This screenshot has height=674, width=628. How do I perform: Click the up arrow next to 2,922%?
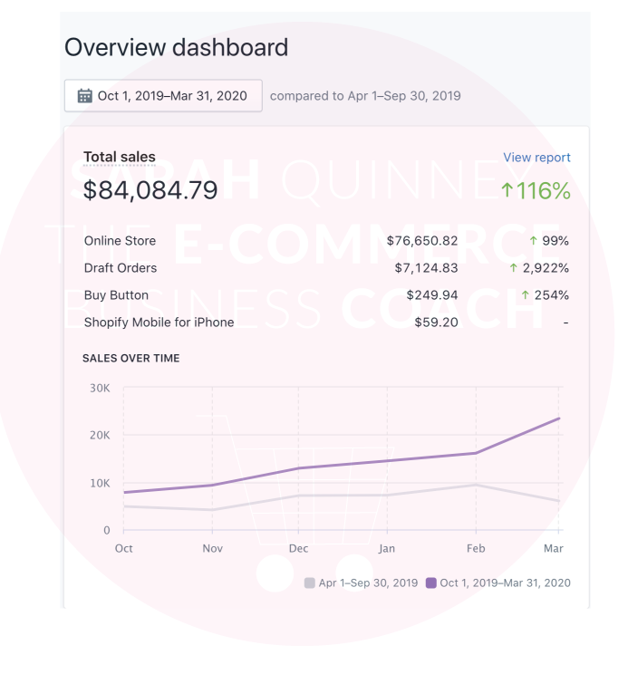pos(513,268)
